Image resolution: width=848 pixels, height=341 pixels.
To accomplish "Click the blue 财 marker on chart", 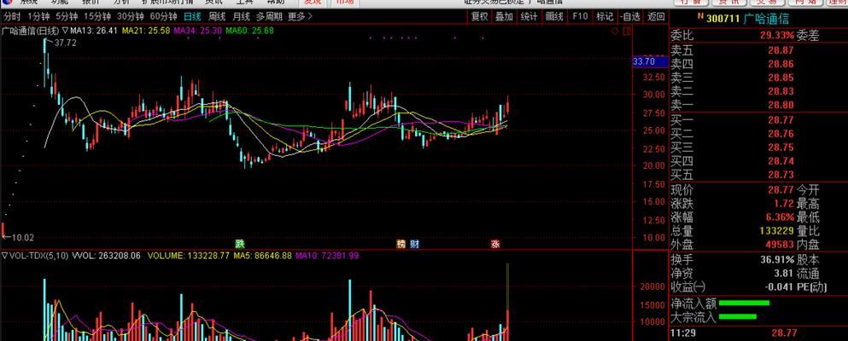I will click(x=414, y=243).
